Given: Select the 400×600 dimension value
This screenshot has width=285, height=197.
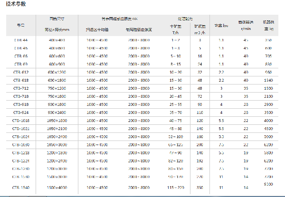Looking at the screenshot, I should pyautogui.click(x=57, y=48).
